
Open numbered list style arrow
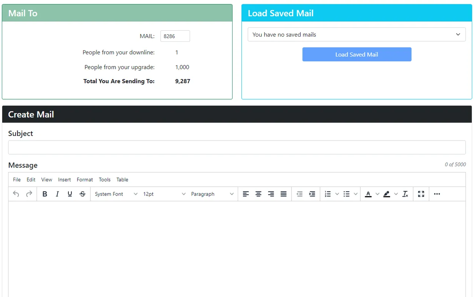(x=337, y=194)
